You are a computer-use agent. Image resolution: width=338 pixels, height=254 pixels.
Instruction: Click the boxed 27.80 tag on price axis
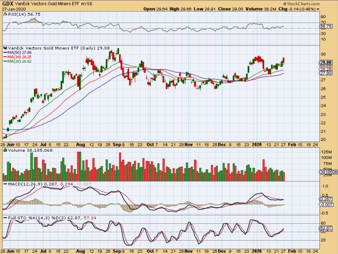326,73
